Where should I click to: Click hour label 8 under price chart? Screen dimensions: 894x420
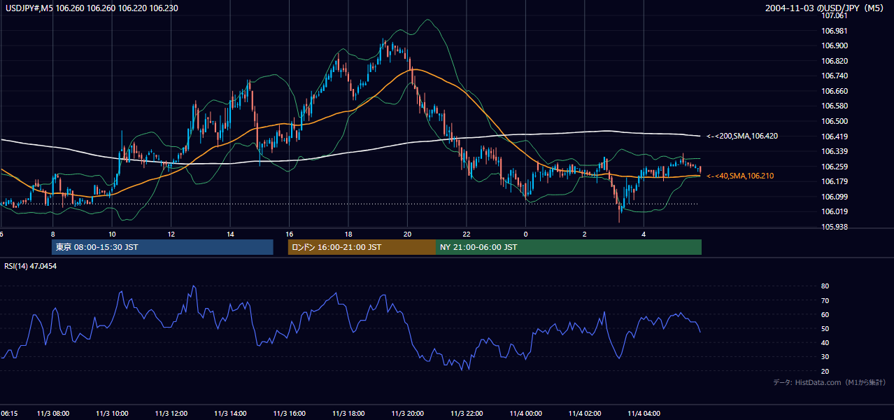tap(53, 234)
